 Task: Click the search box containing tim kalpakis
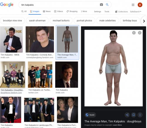tap(59, 5)
